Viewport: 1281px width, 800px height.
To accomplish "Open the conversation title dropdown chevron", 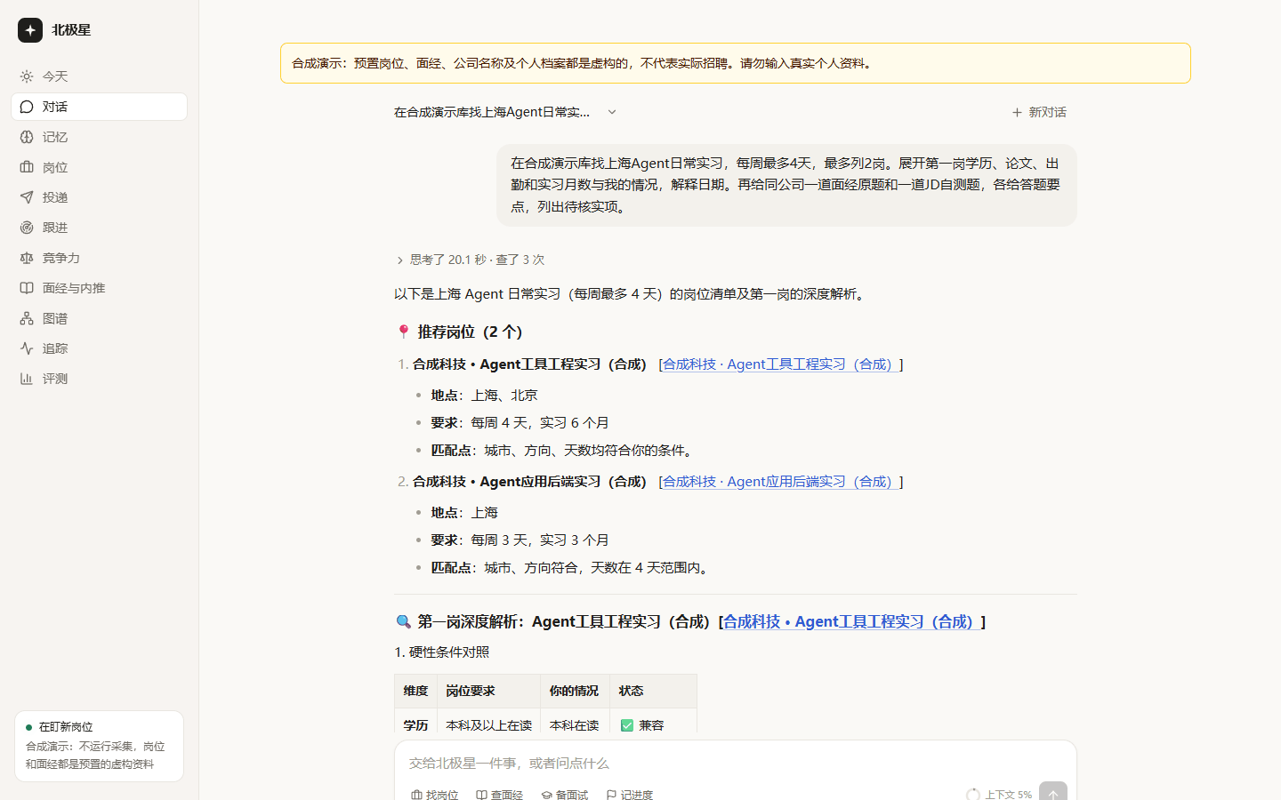I will 612,112.
